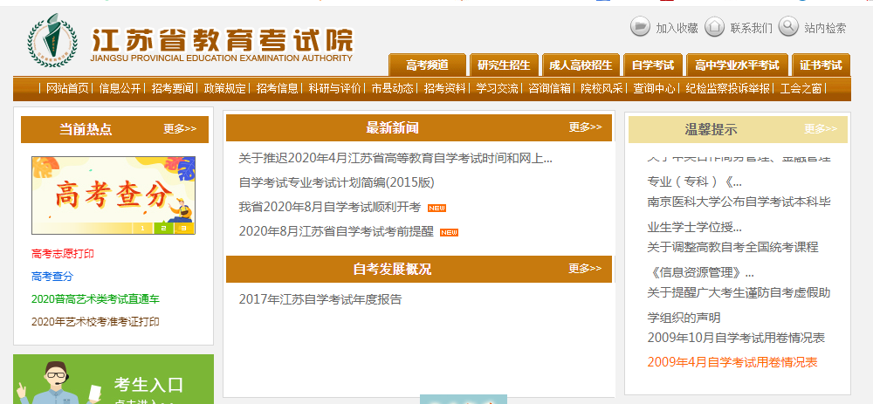Open blue 高考查分 text link
Viewport: 873px width, 404px height.
pyautogui.click(x=52, y=277)
